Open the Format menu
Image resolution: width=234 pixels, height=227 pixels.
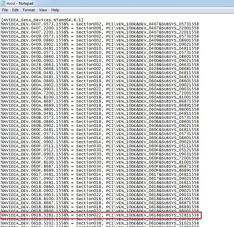click(29, 10)
